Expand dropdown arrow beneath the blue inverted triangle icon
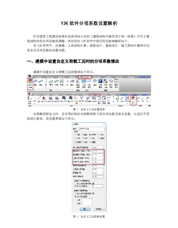 [x=82, y=104]
